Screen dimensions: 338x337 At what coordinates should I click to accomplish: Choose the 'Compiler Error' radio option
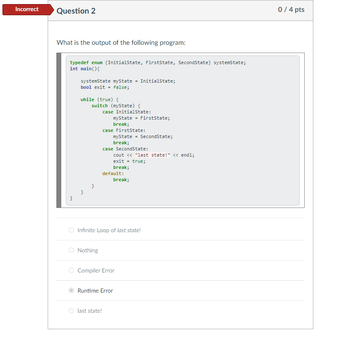pyautogui.click(x=72, y=270)
